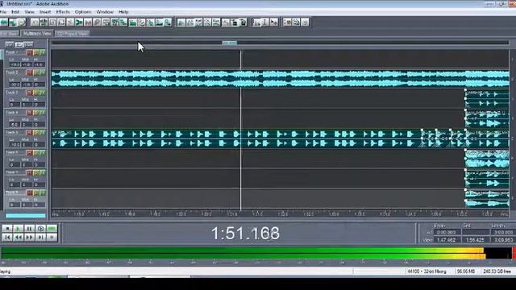The image size is (516, 290).
Task: Select the Move/Copy Clip arrow tool
Action: [274, 23]
